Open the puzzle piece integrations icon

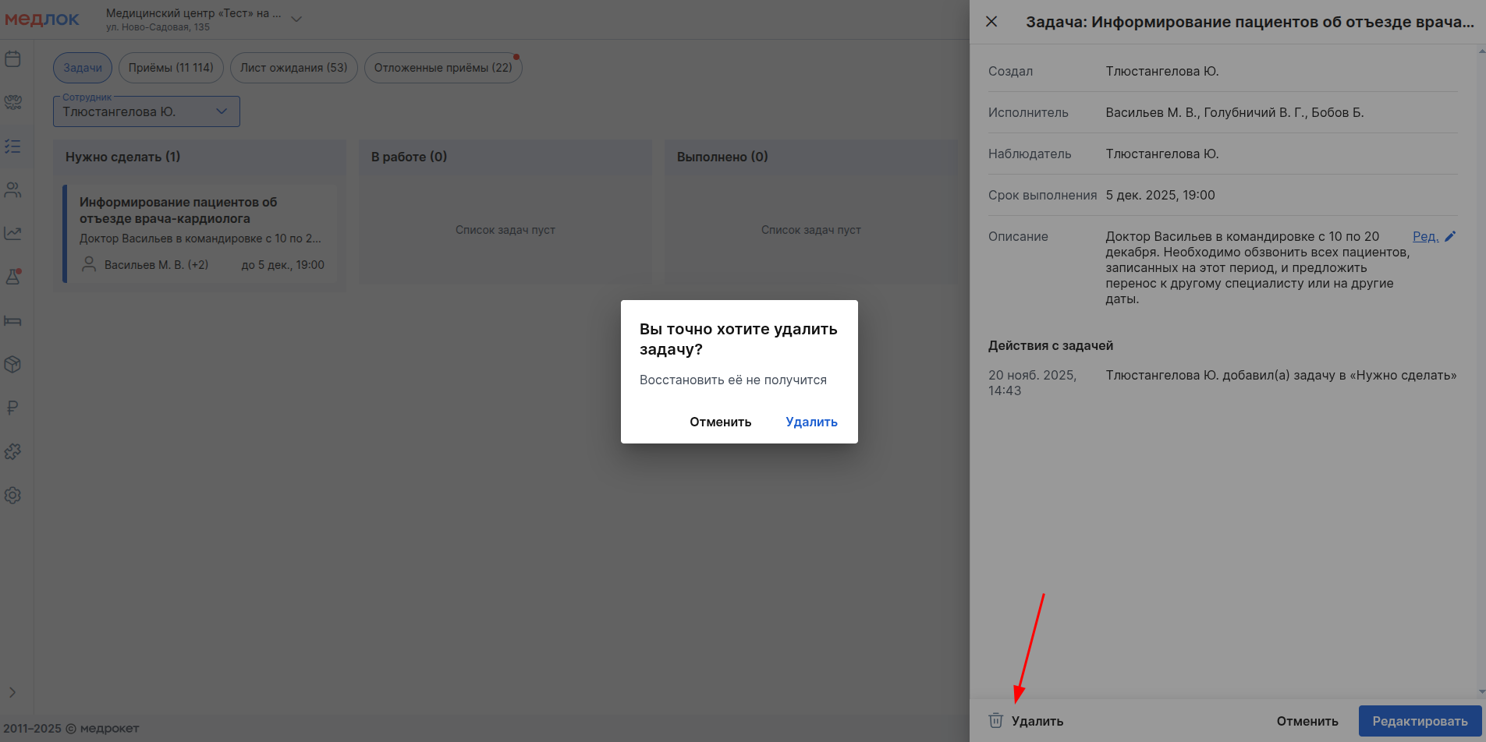[x=13, y=451]
